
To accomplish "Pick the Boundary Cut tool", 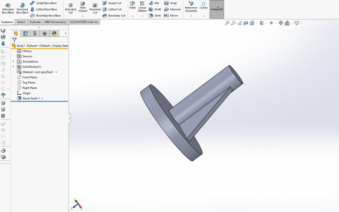I will tap(114, 16).
